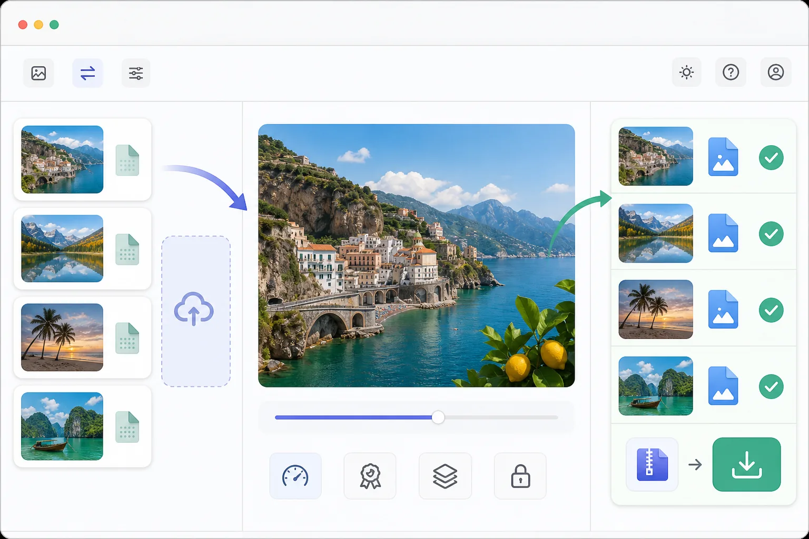The height and width of the screenshot is (539, 809).
Task: Select the speedometer performance option
Action: [295, 476]
